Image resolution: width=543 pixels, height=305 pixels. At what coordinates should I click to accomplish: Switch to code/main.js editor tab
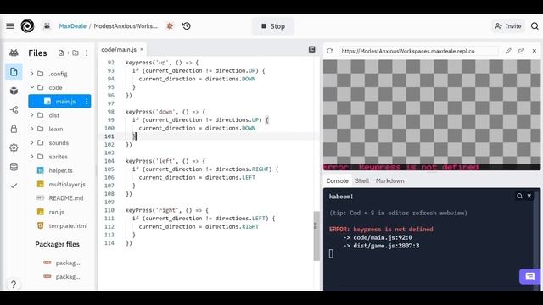(119, 50)
